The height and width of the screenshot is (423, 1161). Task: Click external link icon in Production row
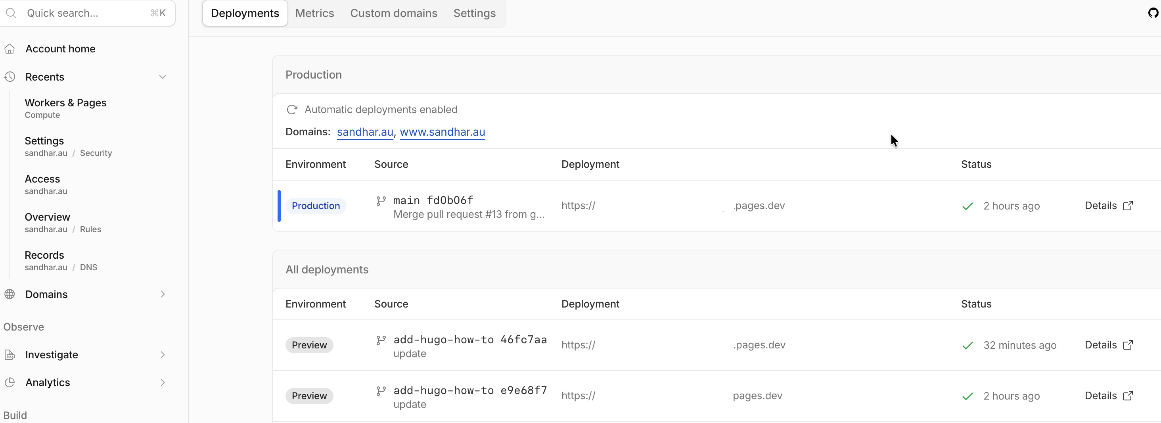point(1128,206)
